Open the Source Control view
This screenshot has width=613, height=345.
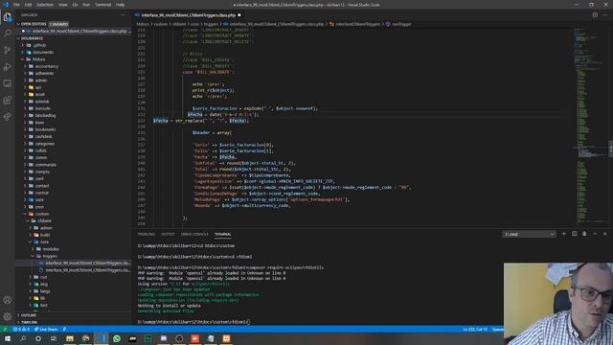[x=8, y=50]
